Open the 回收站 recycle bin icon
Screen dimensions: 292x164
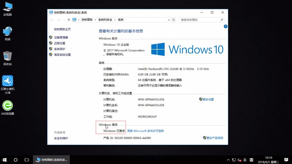(8, 59)
